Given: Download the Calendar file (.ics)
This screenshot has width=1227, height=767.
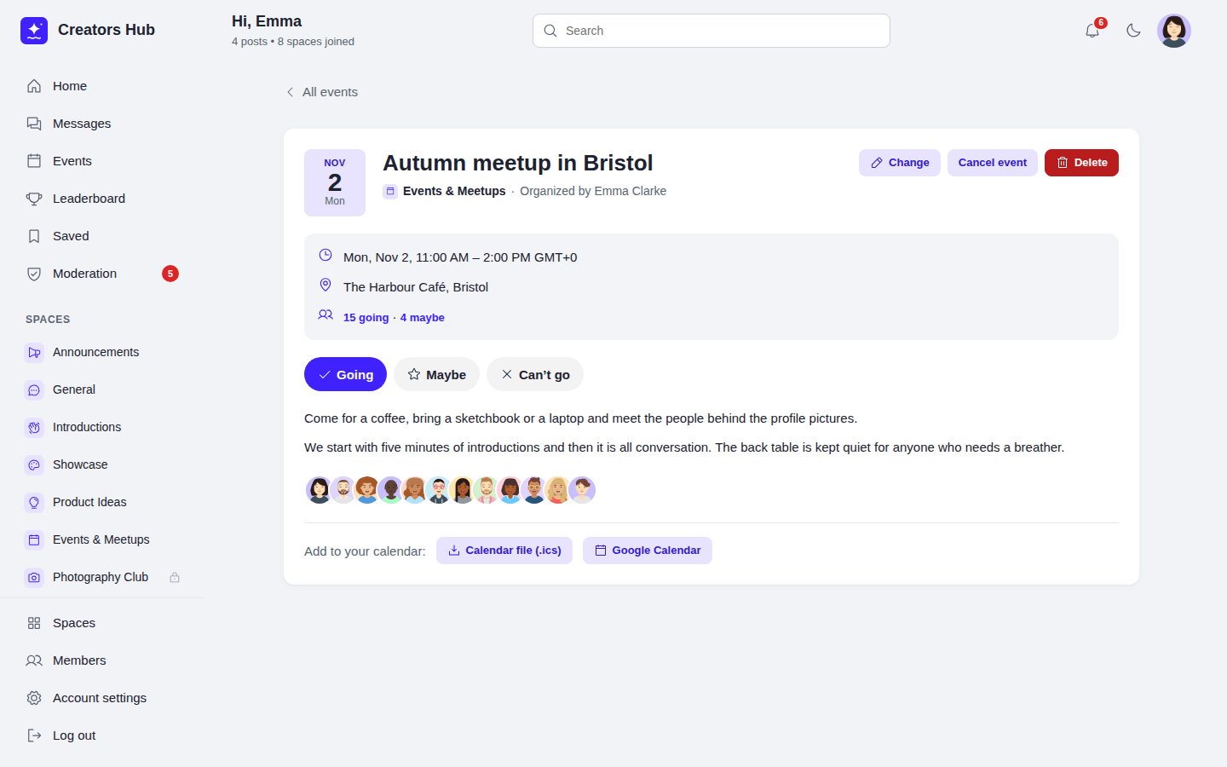Looking at the screenshot, I should 504,551.
